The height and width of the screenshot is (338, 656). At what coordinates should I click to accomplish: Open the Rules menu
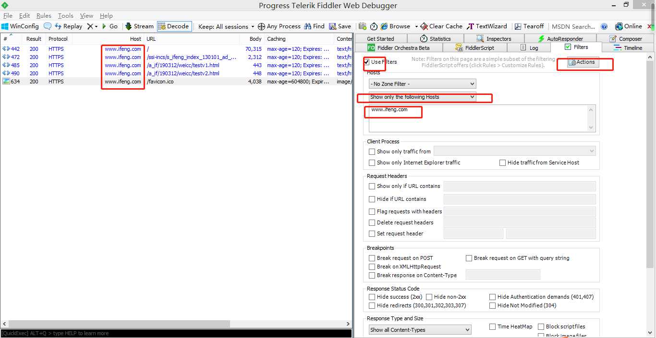(44, 16)
